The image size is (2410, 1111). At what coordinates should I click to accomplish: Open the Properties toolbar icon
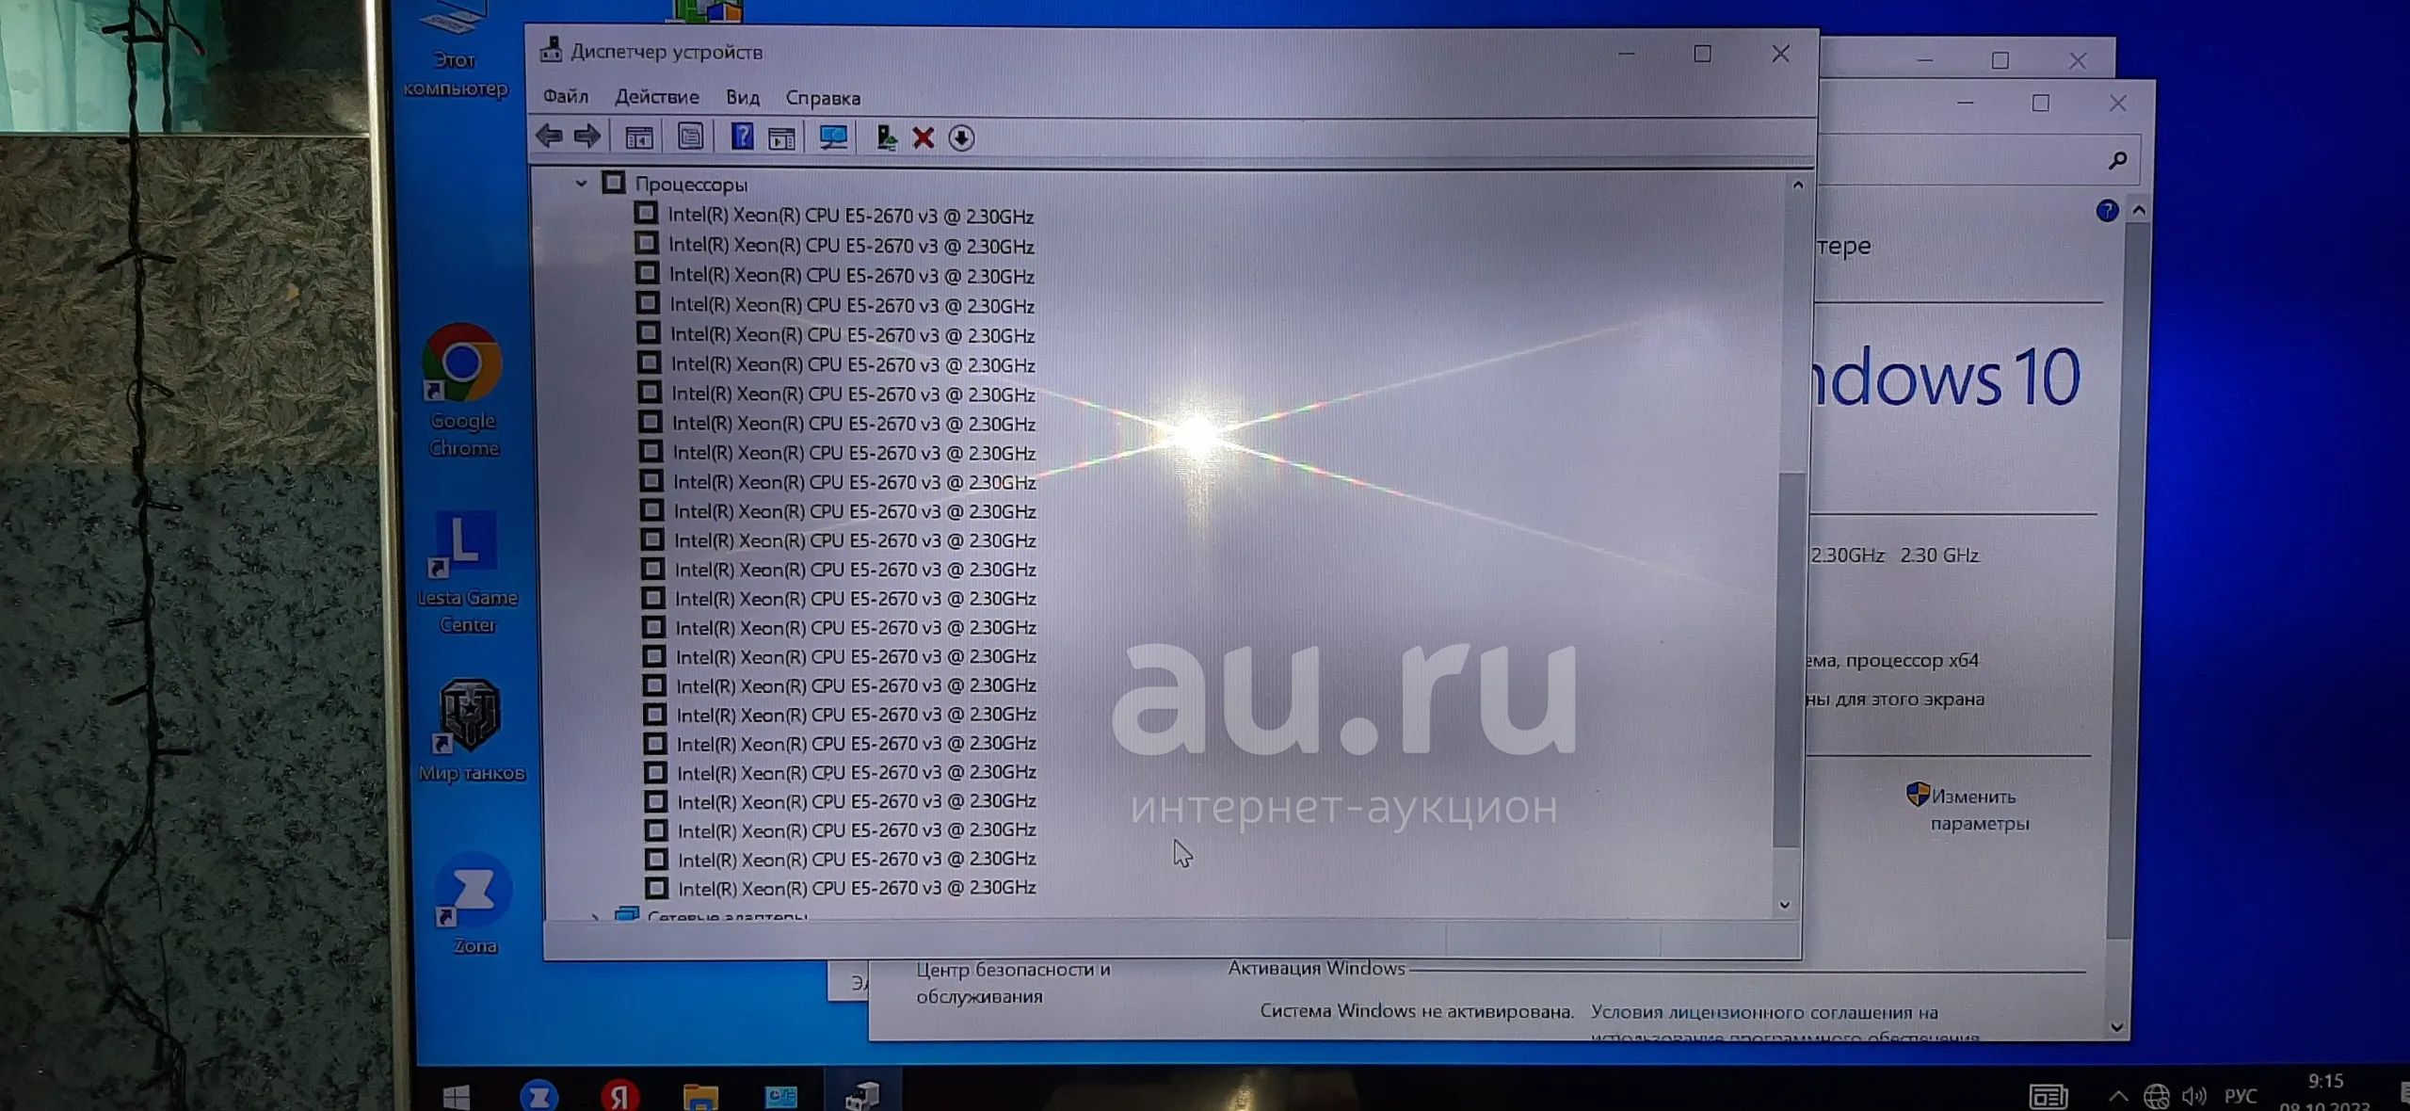690,137
